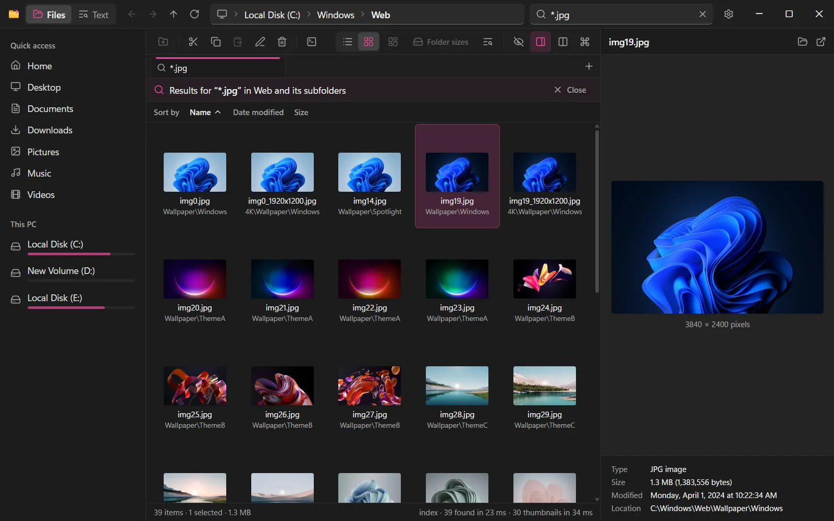834x521 pixels.
Task: Click the pencil Rename icon
Action: pyautogui.click(x=260, y=42)
